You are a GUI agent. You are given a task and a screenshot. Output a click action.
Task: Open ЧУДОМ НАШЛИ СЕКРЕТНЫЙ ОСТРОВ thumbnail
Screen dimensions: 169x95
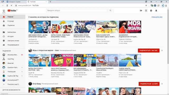pos(130,60)
